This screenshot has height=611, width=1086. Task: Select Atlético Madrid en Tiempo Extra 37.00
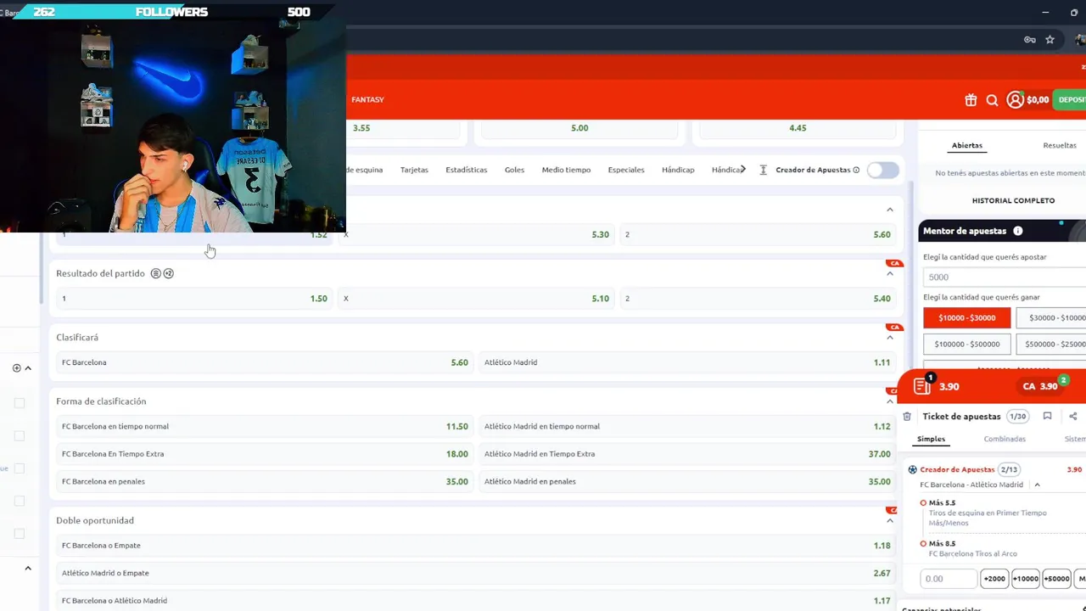(x=687, y=454)
